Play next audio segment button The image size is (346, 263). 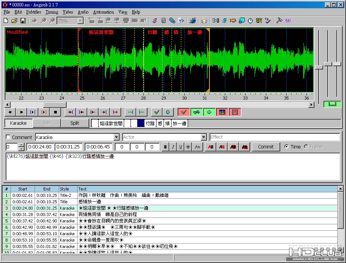click(21, 112)
